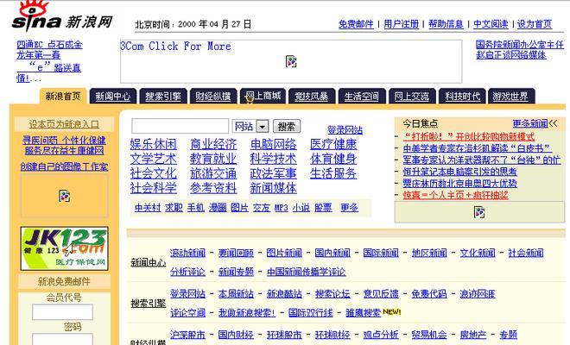Click the Sina logo at top left
Viewport: 570px width, 345px height.
point(62,16)
